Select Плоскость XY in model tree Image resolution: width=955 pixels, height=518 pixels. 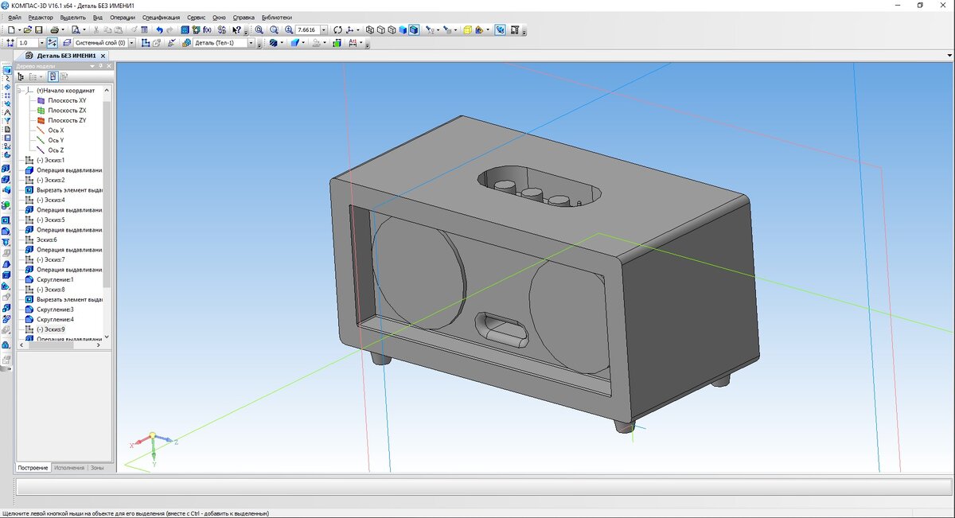tap(67, 100)
